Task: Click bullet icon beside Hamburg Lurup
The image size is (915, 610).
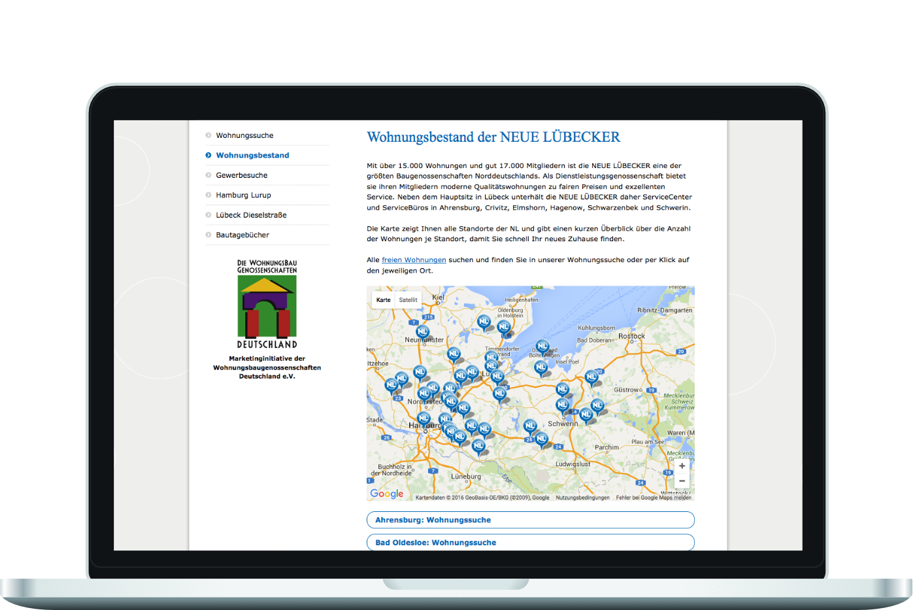Action: [208, 195]
